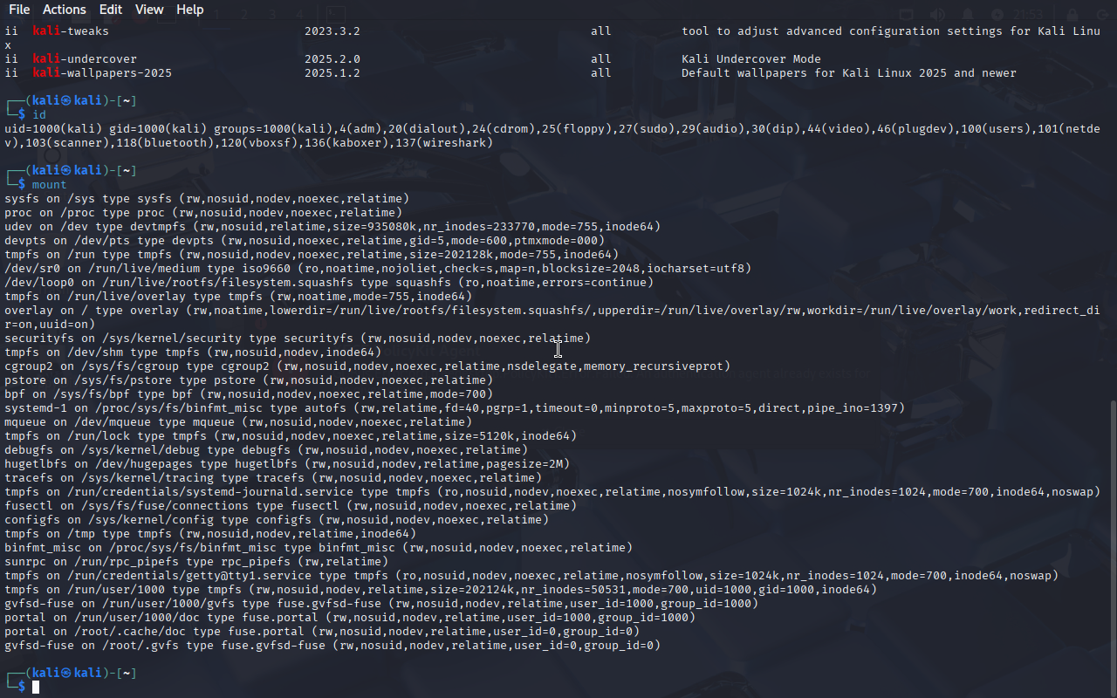Click the 'debugfs on /sys/kernel/debug' line
Image resolution: width=1117 pixels, height=698 pixels.
pos(266,450)
